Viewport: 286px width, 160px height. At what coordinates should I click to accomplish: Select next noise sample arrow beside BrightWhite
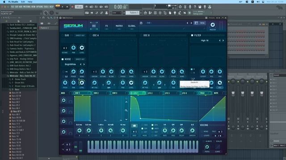pyautogui.click(x=84, y=64)
